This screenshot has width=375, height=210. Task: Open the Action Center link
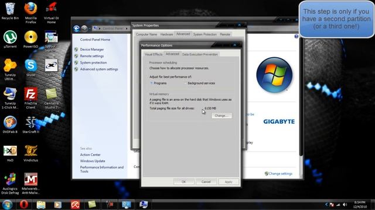[90, 155]
